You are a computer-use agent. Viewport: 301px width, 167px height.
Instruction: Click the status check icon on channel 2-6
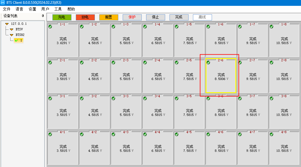point(208,62)
